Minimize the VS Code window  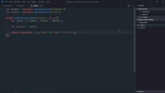152,2
